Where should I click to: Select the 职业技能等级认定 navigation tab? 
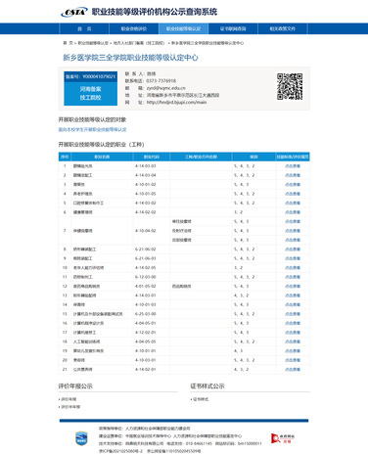[183, 28]
